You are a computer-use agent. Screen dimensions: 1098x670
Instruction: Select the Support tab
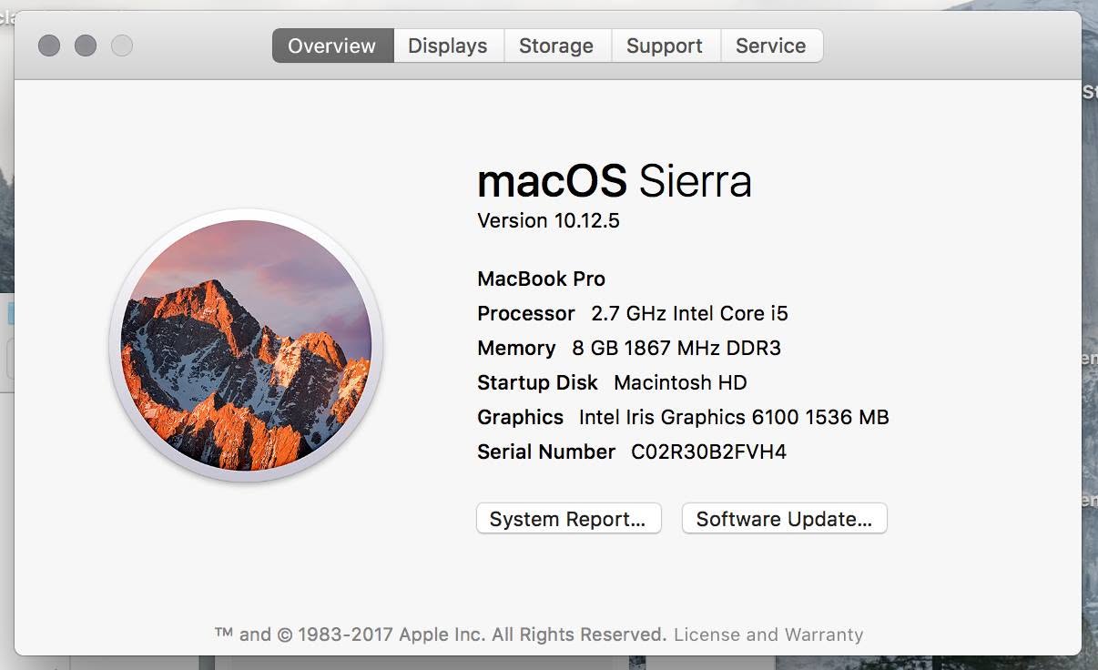coord(665,46)
